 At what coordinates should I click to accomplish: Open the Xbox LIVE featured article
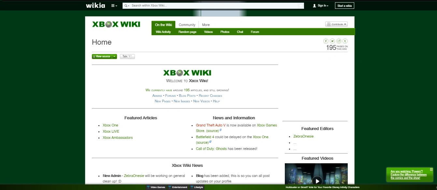coord(111,131)
